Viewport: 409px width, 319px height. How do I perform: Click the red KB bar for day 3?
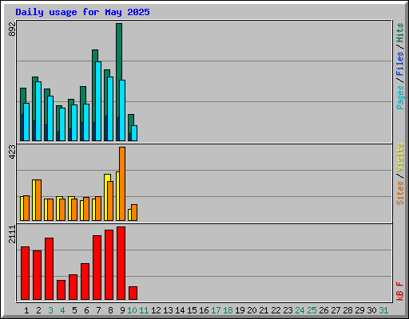(x=49, y=269)
